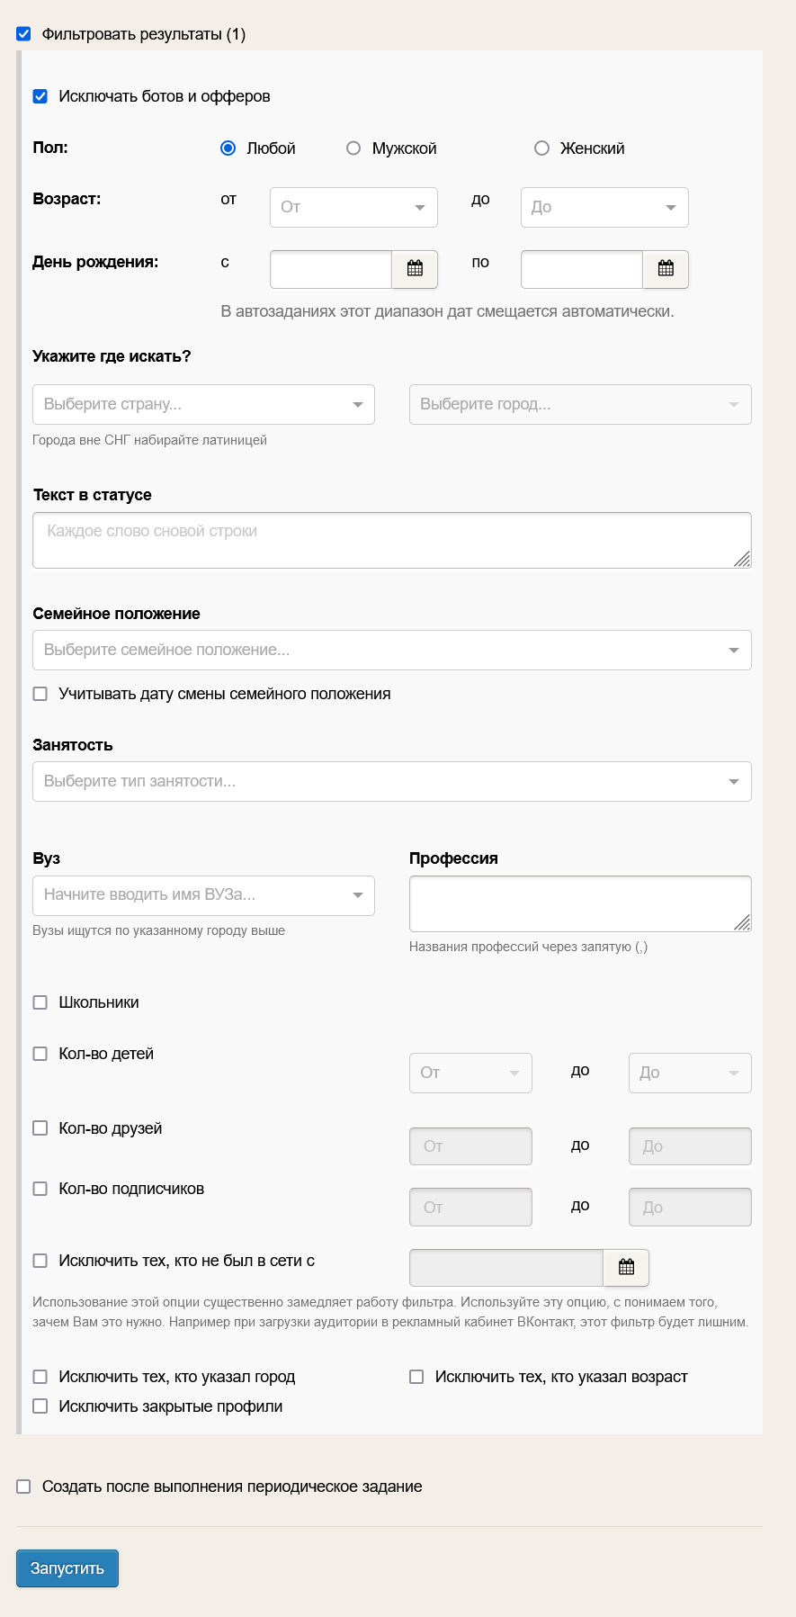This screenshot has height=1617, width=796.
Task: Select the "Женский" gender radio button
Action: point(541,148)
